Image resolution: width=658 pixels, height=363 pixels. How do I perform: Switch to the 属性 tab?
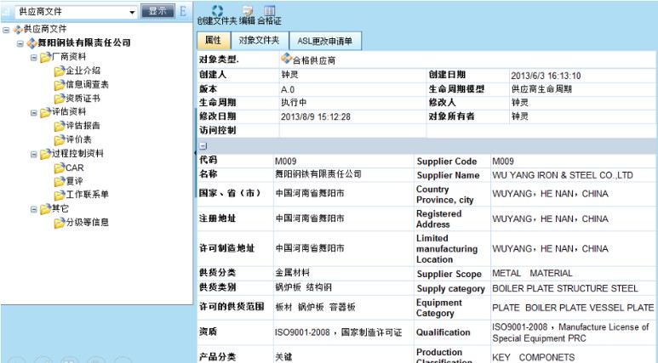214,41
